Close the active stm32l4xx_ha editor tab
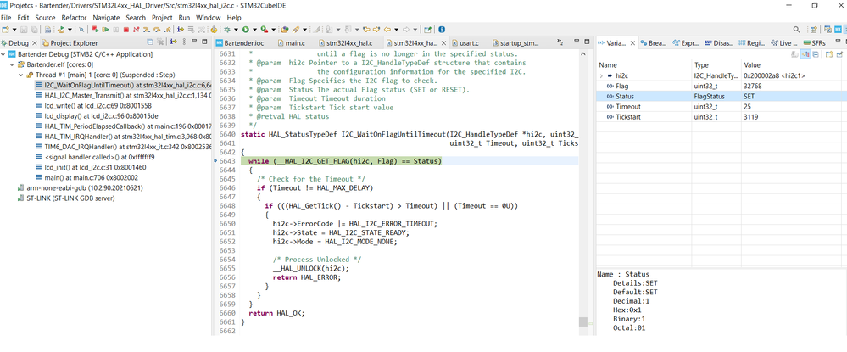Viewport: 847px width, 352px height. [443, 42]
